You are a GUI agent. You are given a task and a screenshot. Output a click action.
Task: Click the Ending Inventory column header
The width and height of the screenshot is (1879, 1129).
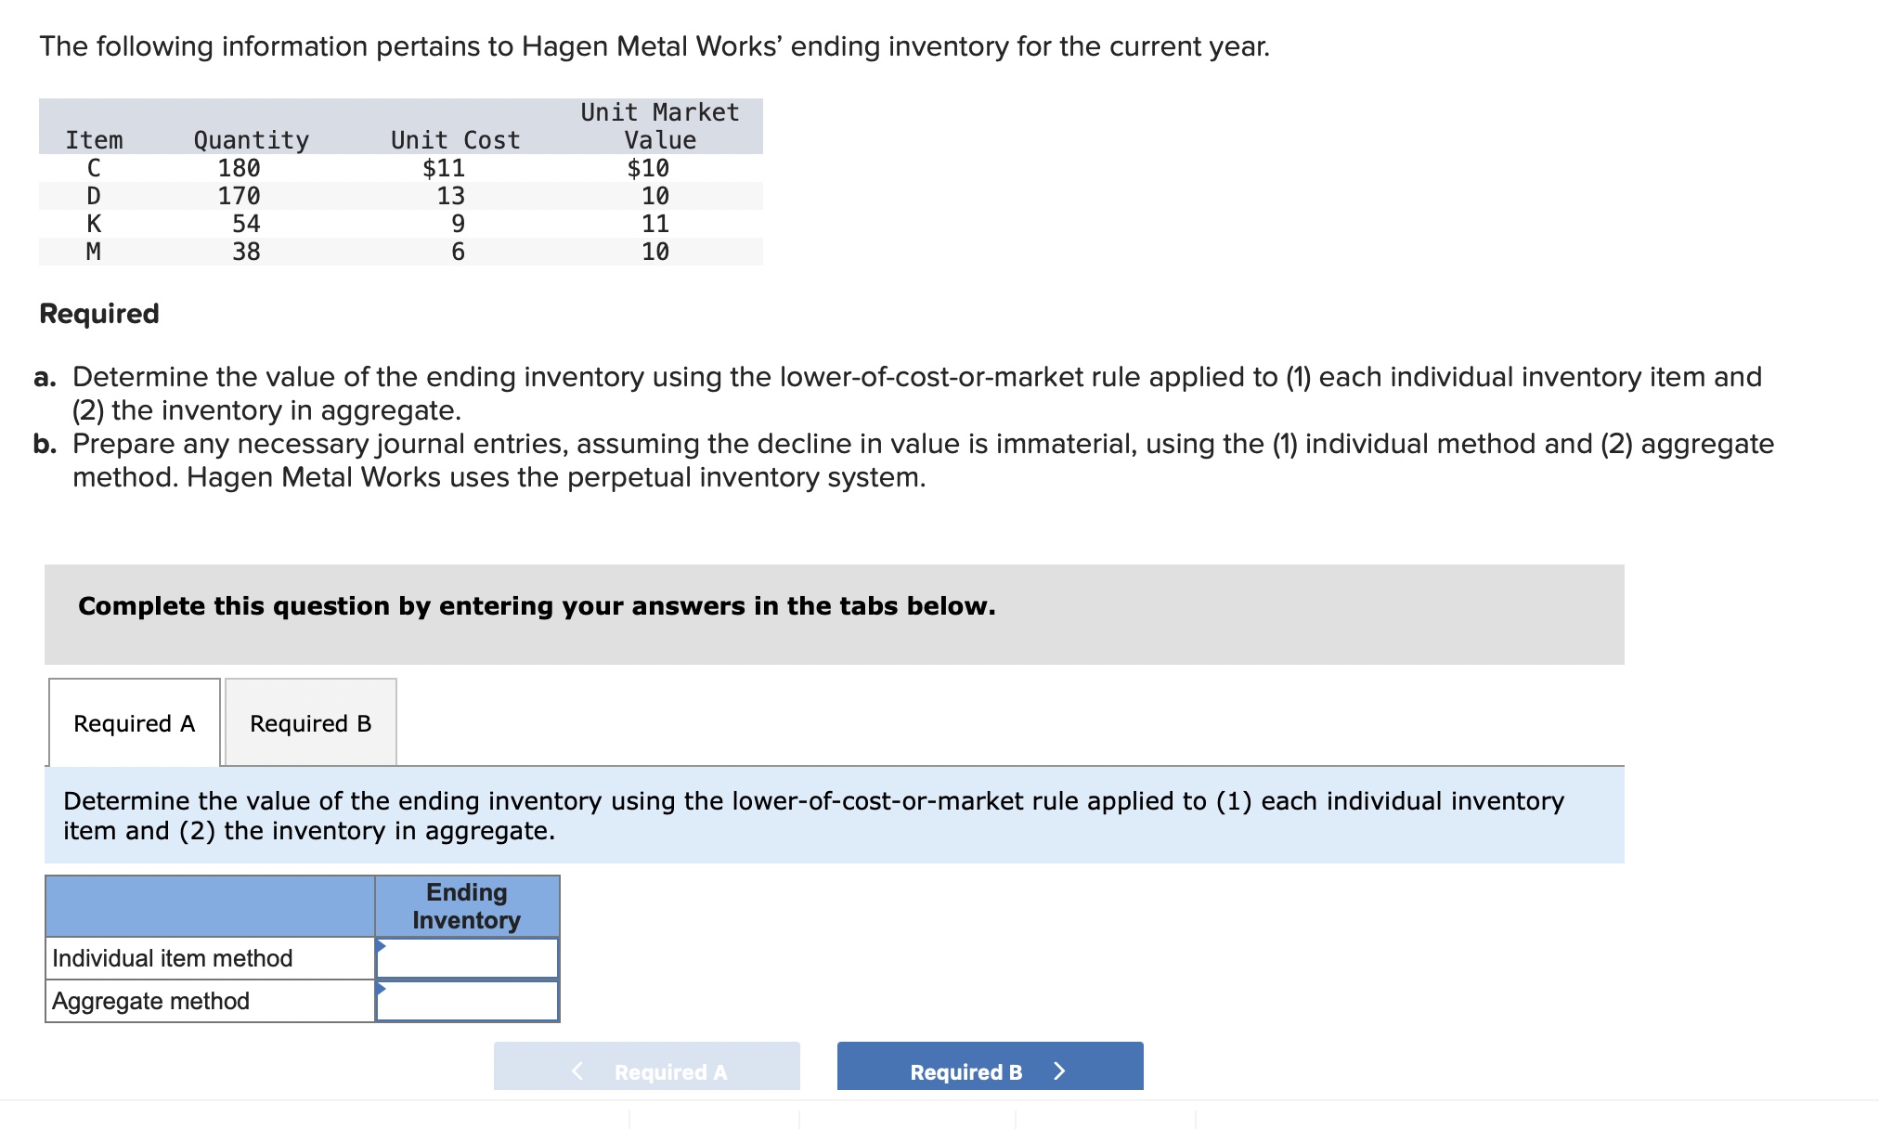(x=467, y=906)
